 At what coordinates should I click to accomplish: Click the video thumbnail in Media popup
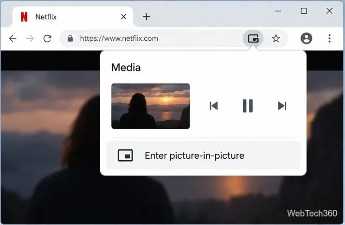coord(151,106)
